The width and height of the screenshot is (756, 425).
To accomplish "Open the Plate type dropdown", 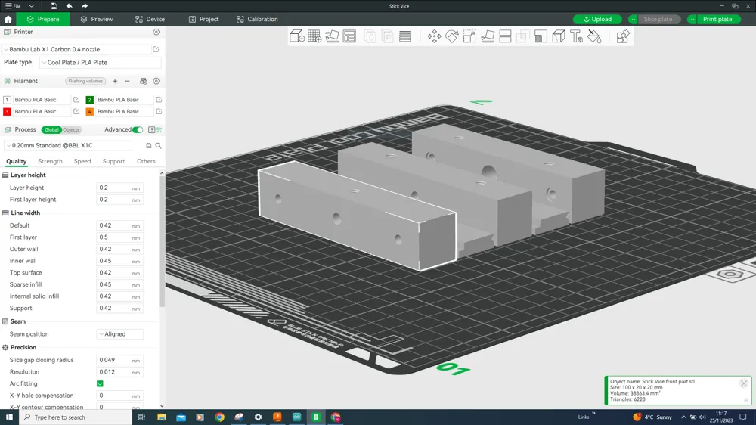I will pos(100,63).
